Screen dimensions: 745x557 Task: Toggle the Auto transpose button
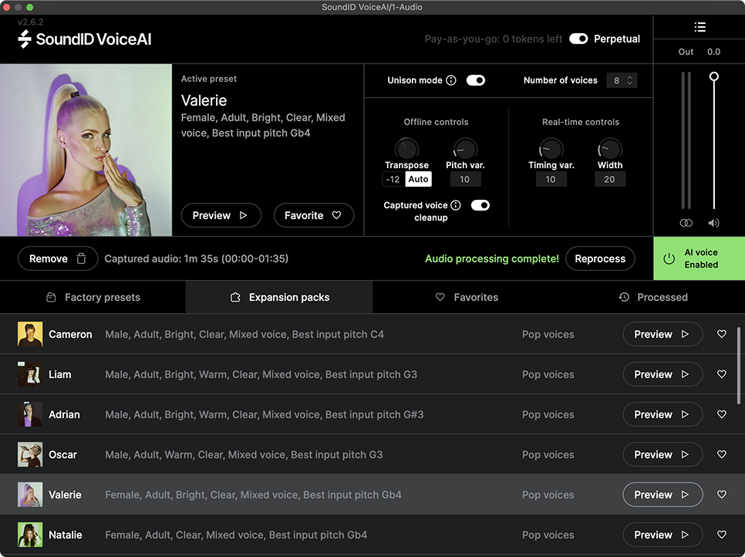pos(418,179)
